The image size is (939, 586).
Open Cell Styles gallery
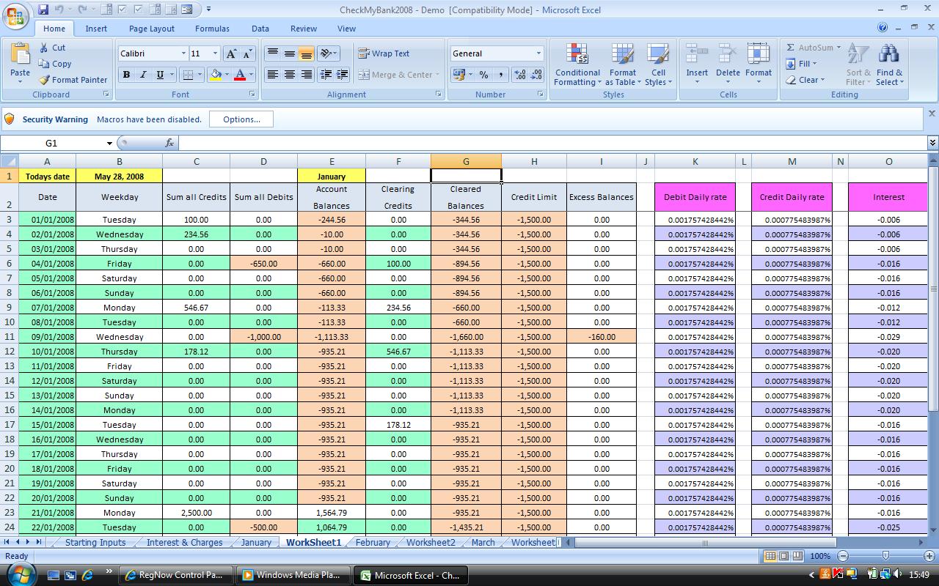(658, 64)
